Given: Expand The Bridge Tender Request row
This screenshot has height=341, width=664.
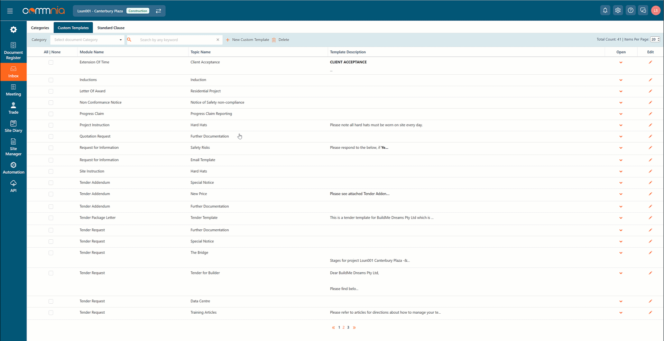Looking at the screenshot, I should point(621,253).
